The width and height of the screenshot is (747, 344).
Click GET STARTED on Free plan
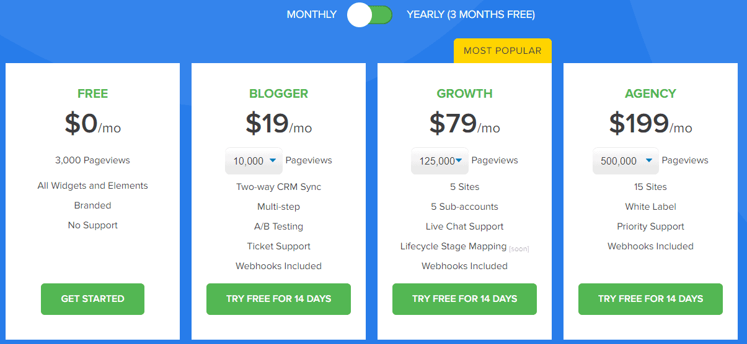coord(92,299)
